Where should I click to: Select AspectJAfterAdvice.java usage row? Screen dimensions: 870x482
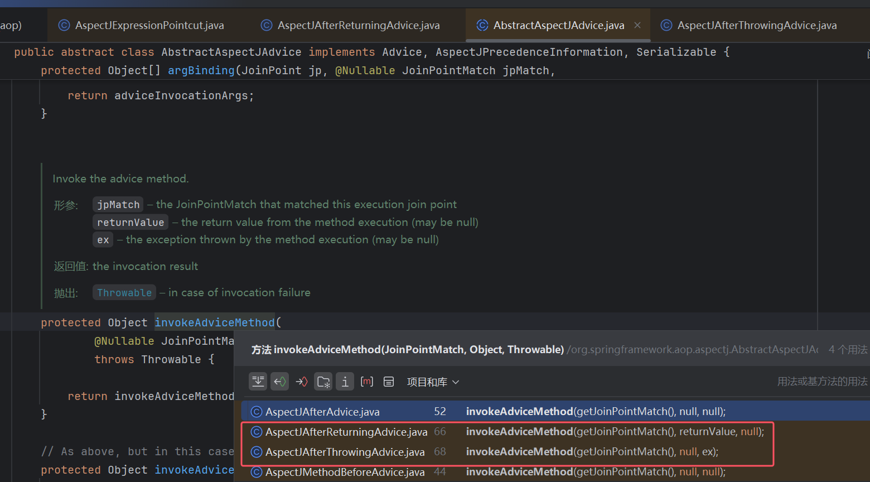[555, 412]
